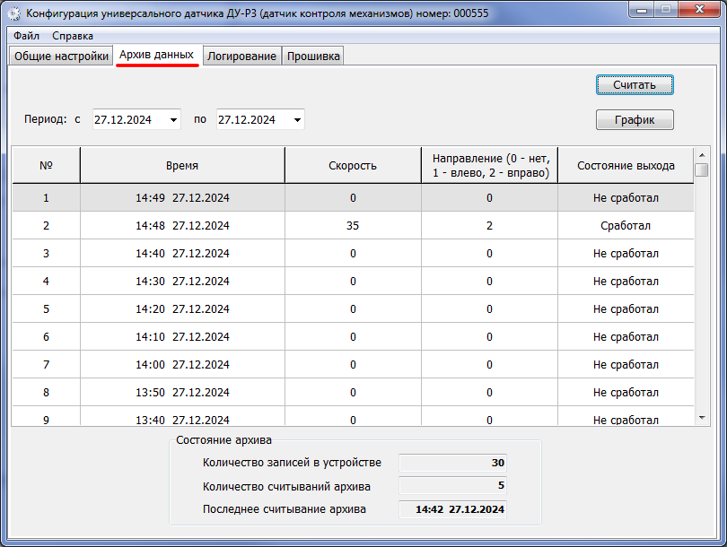Select row with time 14:20 27.12.2024
Image resolution: width=727 pixels, height=547 pixels.
pos(353,309)
